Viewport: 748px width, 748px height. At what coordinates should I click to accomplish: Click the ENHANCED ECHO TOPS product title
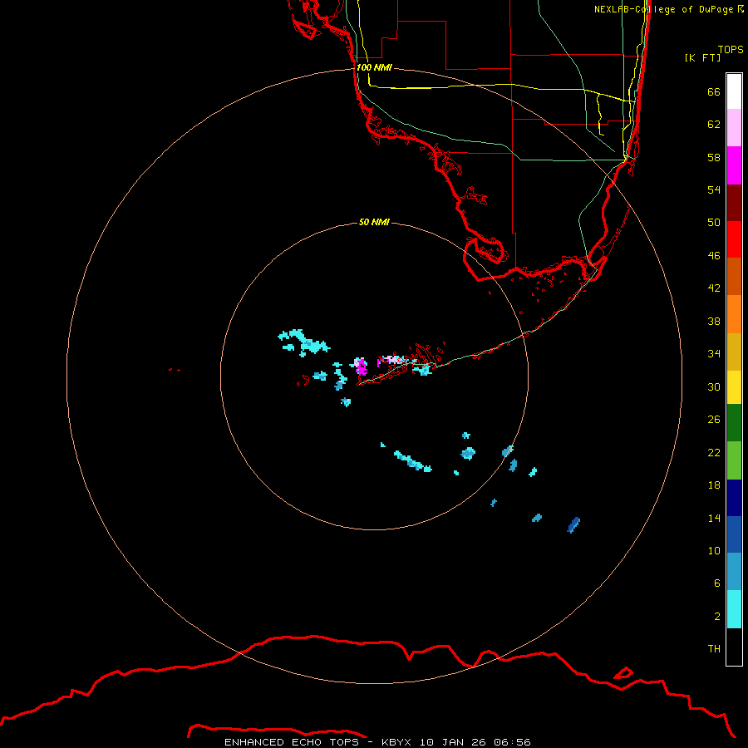click(x=292, y=742)
